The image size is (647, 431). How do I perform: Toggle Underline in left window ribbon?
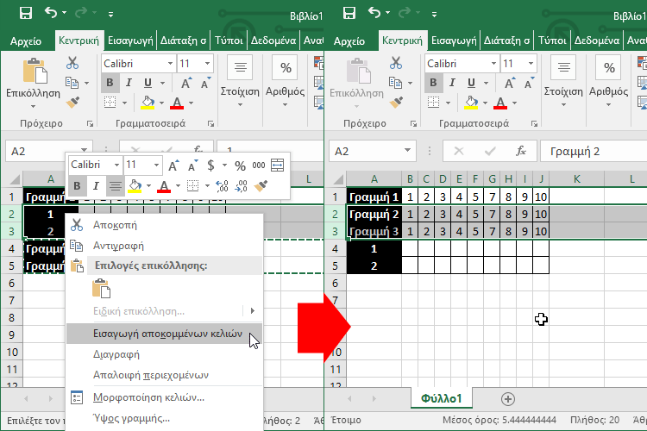pyautogui.click(x=148, y=83)
